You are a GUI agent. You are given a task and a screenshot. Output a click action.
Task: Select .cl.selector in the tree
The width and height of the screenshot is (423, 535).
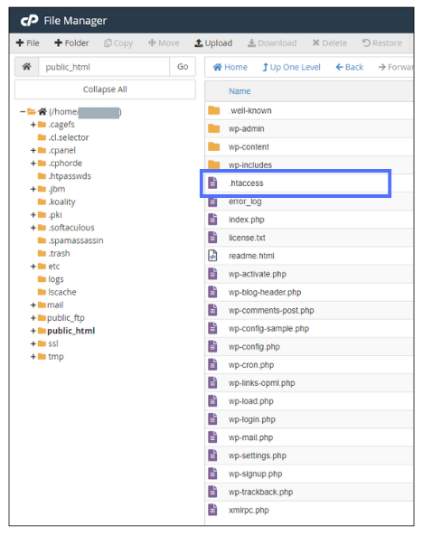[68, 137]
